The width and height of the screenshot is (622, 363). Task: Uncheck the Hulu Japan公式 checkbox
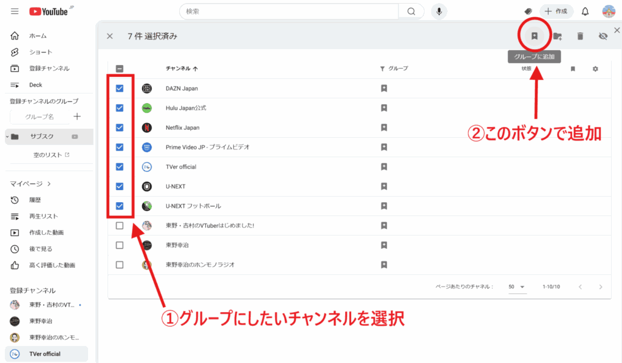tap(120, 108)
